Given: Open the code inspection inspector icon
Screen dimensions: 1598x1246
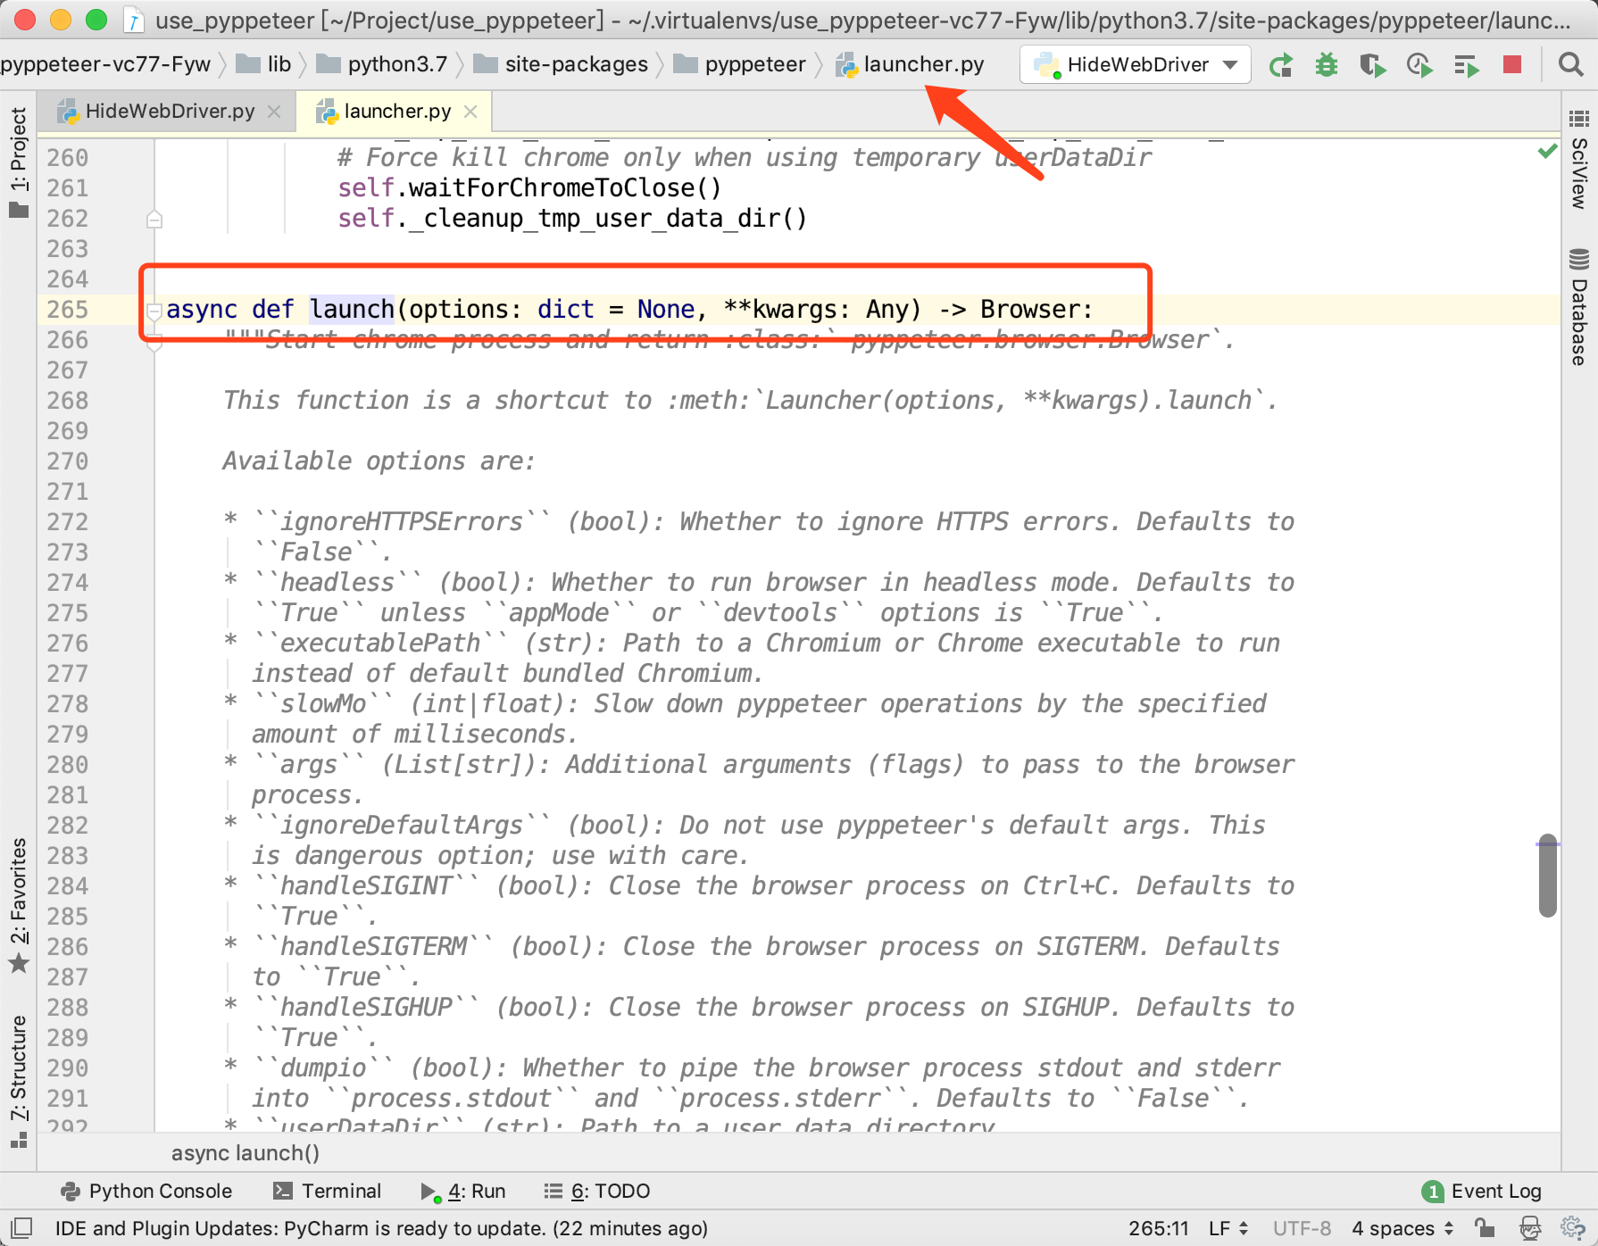Looking at the screenshot, I should (1530, 1228).
